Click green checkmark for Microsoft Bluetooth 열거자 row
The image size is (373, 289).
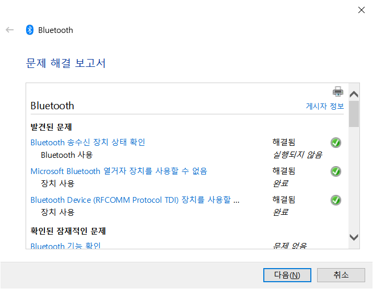click(x=336, y=171)
